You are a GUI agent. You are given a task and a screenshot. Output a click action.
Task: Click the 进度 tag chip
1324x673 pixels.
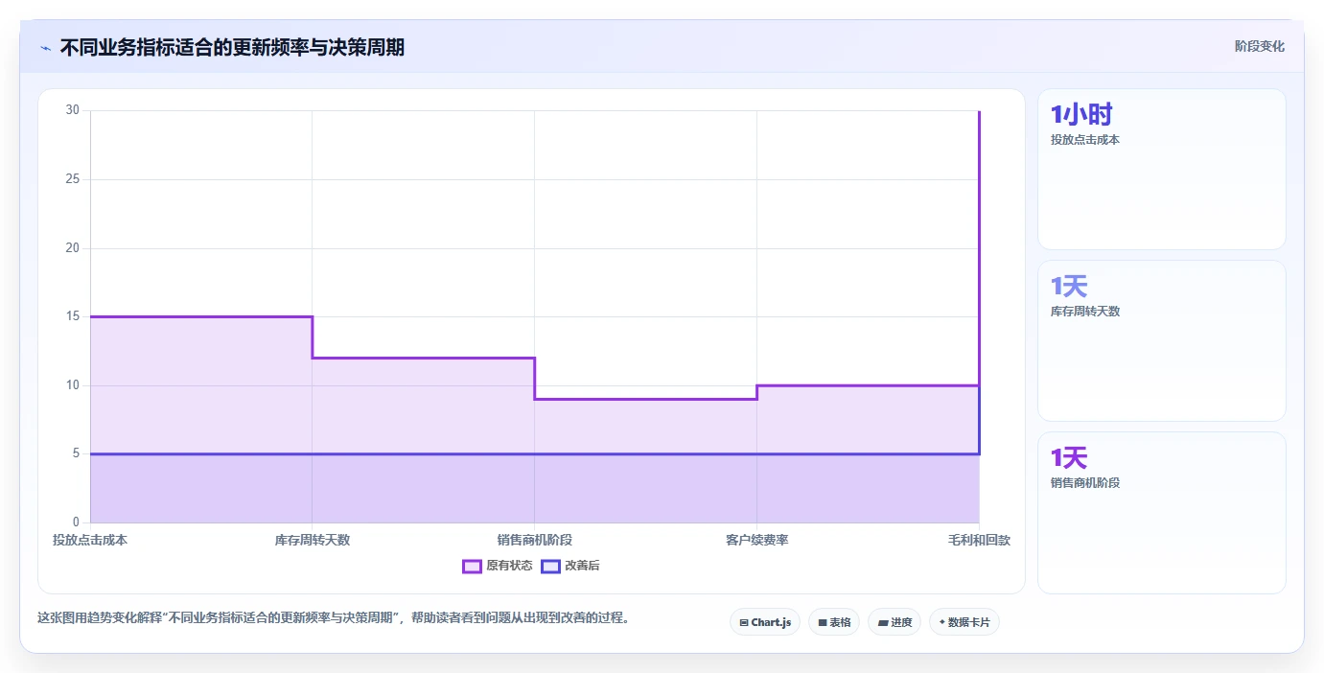click(894, 622)
